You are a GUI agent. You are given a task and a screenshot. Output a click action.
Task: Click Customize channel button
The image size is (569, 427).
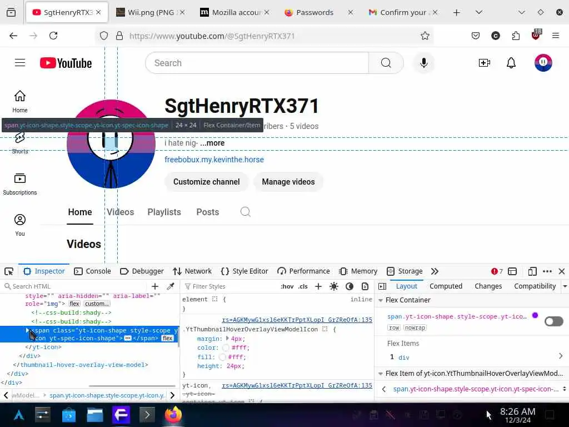(x=207, y=182)
